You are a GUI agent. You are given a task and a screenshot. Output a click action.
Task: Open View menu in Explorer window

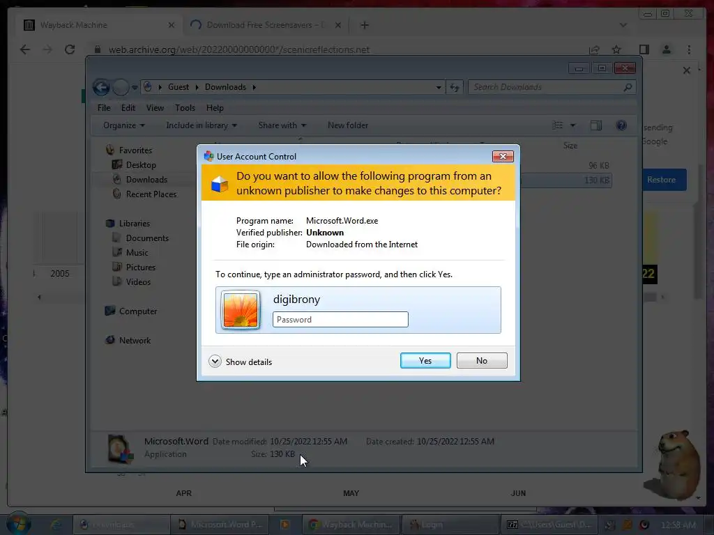pos(155,108)
